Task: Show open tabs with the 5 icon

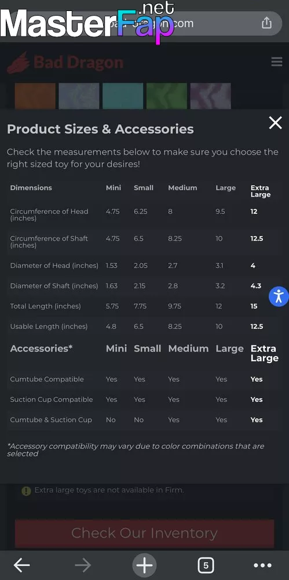Action: tap(206, 565)
